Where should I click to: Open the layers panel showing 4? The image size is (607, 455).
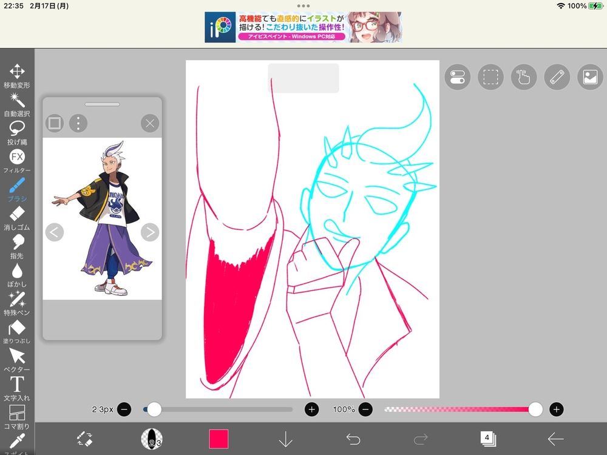point(488,439)
